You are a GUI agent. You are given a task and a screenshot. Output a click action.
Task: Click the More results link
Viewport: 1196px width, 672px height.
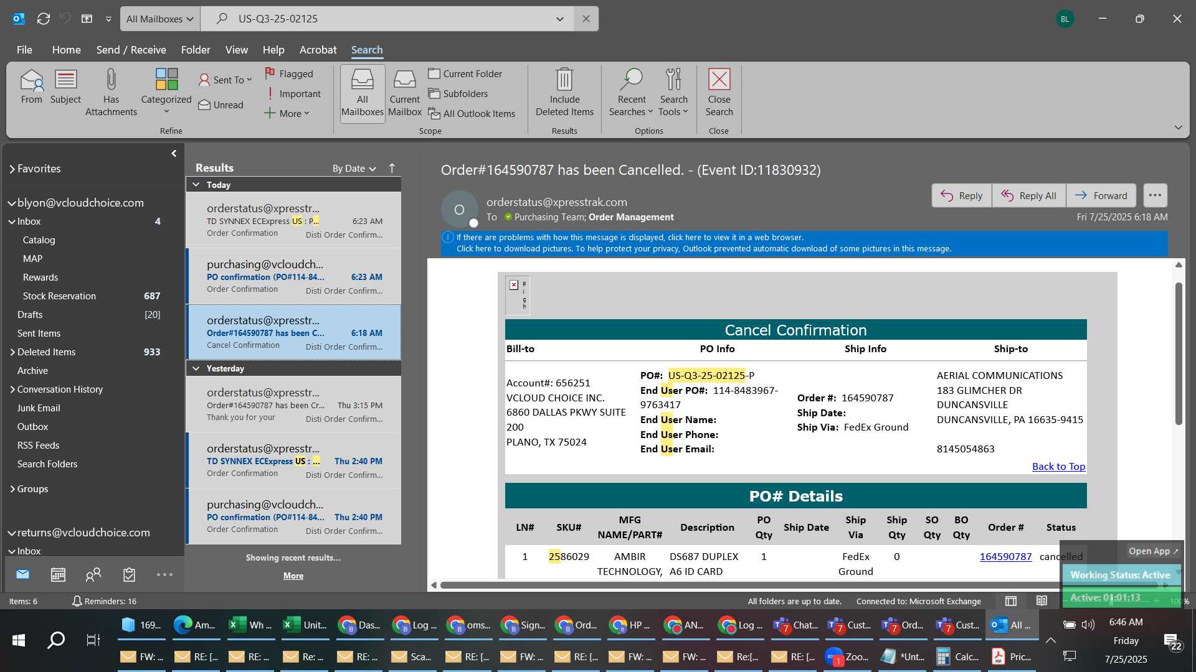click(x=293, y=576)
